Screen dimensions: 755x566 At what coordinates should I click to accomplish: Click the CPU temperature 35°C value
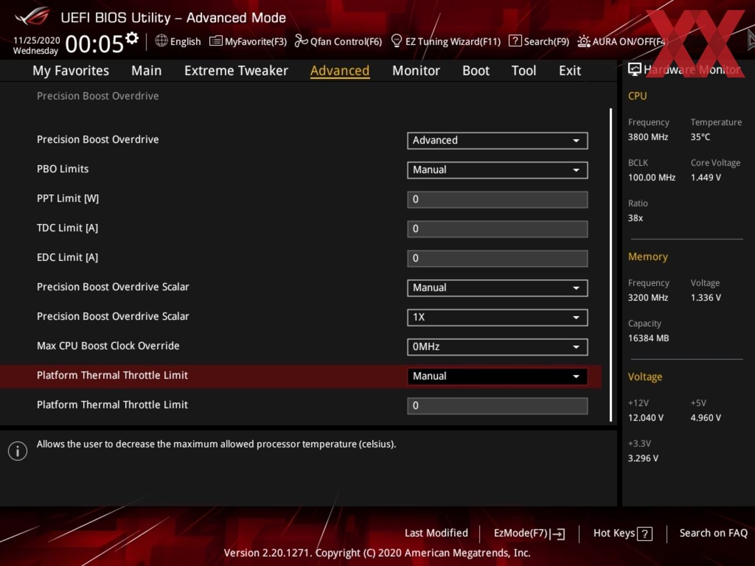point(700,137)
